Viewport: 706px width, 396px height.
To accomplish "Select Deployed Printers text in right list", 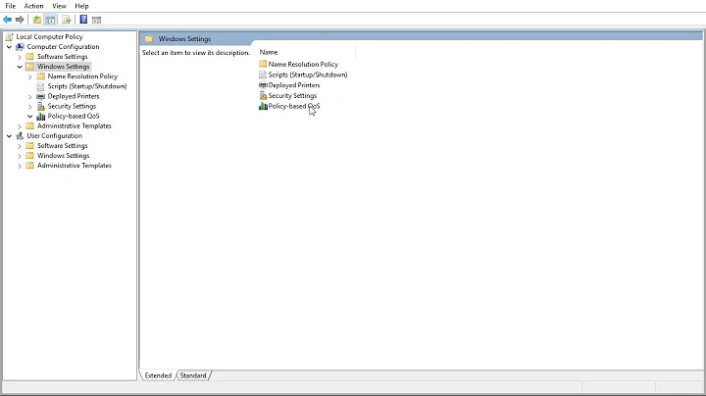I will 294,85.
